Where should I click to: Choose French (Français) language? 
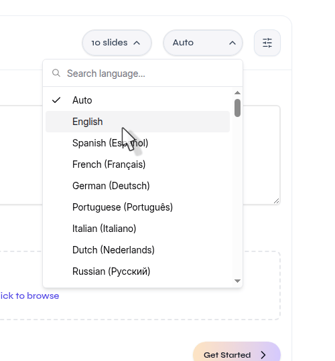(138, 164)
